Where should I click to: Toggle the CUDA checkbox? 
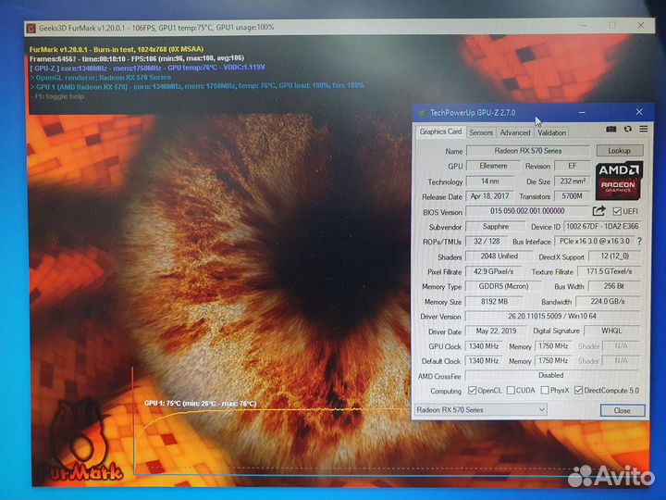click(511, 391)
